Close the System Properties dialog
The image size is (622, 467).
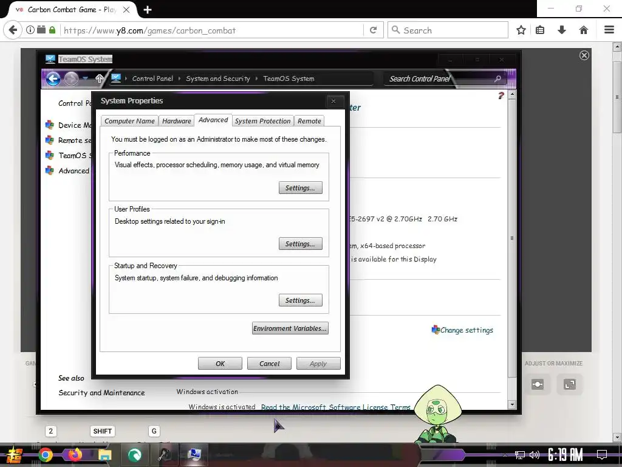point(333,102)
